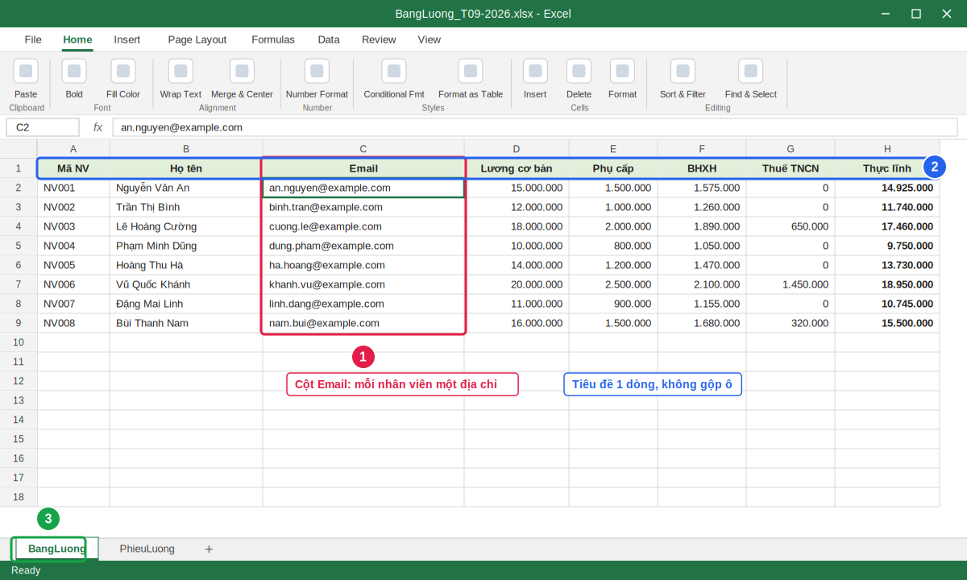967x580 pixels.
Task: Select the email cuong.le@example.com
Action: (363, 226)
